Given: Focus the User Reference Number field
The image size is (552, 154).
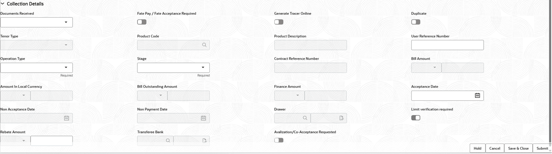Looking at the screenshot, I should [447, 45].
